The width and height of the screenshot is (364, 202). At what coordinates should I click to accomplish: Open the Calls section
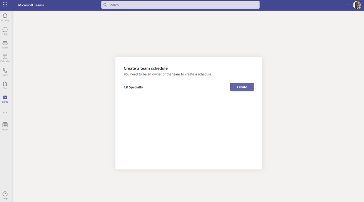(5, 72)
